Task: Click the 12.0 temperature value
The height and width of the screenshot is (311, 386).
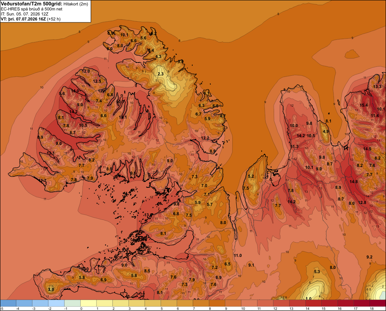Action: coord(86,71)
